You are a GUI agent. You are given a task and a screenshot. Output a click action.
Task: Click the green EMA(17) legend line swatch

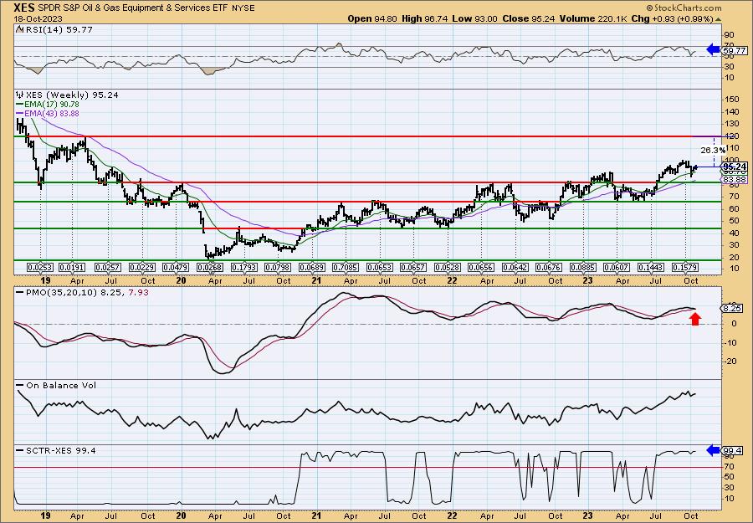pos(18,105)
